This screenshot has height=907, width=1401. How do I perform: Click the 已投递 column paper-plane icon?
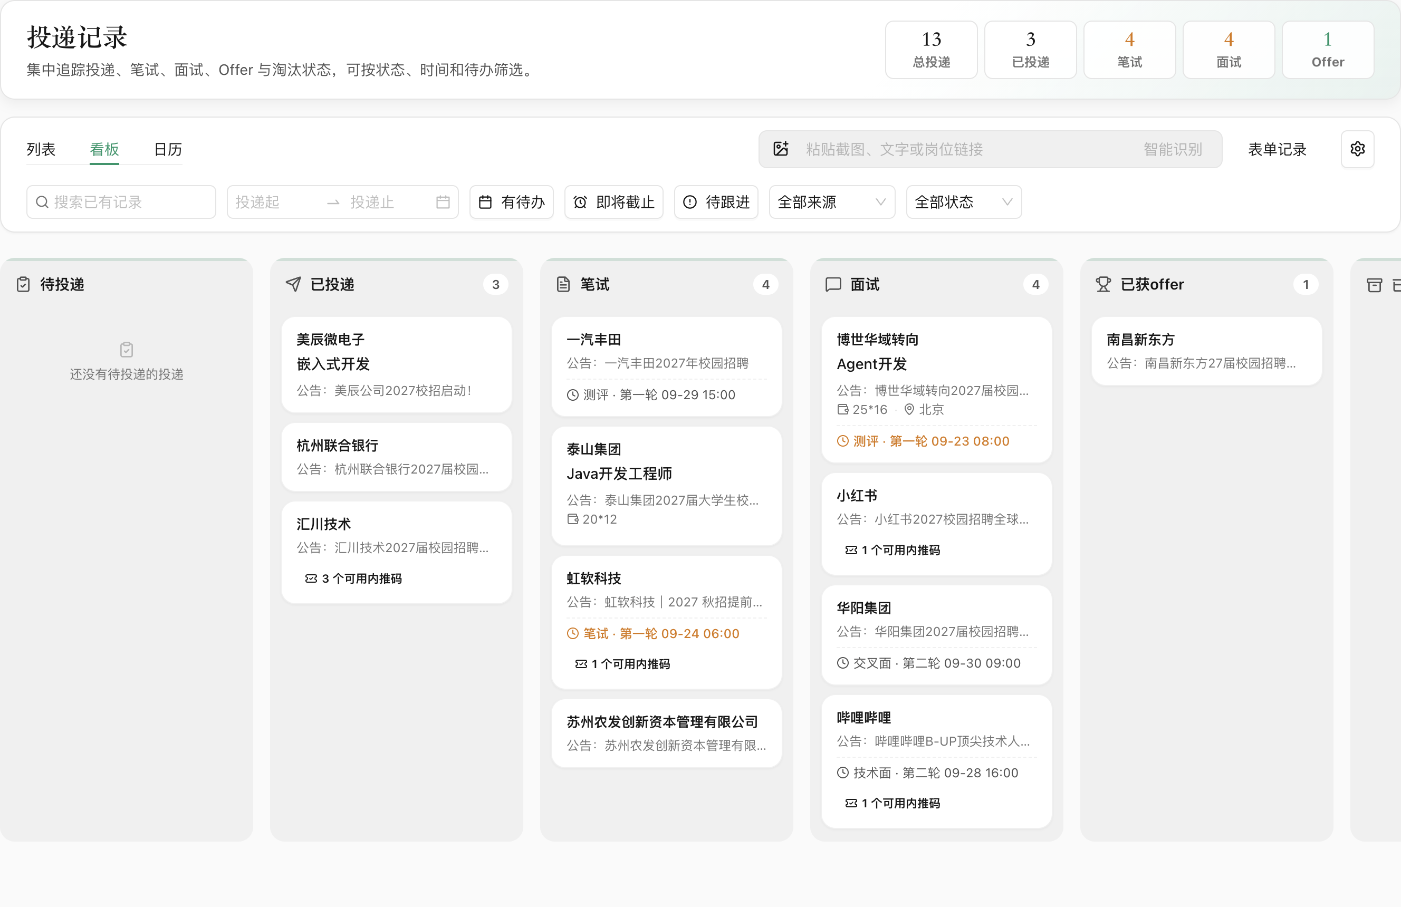[x=293, y=284]
